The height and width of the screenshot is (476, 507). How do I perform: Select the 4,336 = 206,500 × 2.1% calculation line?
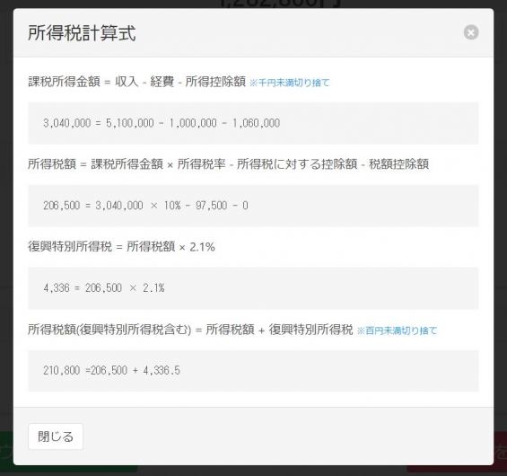click(253, 288)
